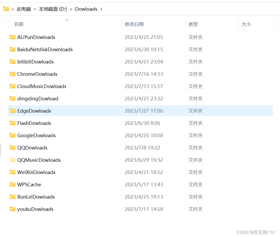
Task: Navigate to 此电脑 in the breadcrumb
Action: pyautogui.click(x=24, y=9)
